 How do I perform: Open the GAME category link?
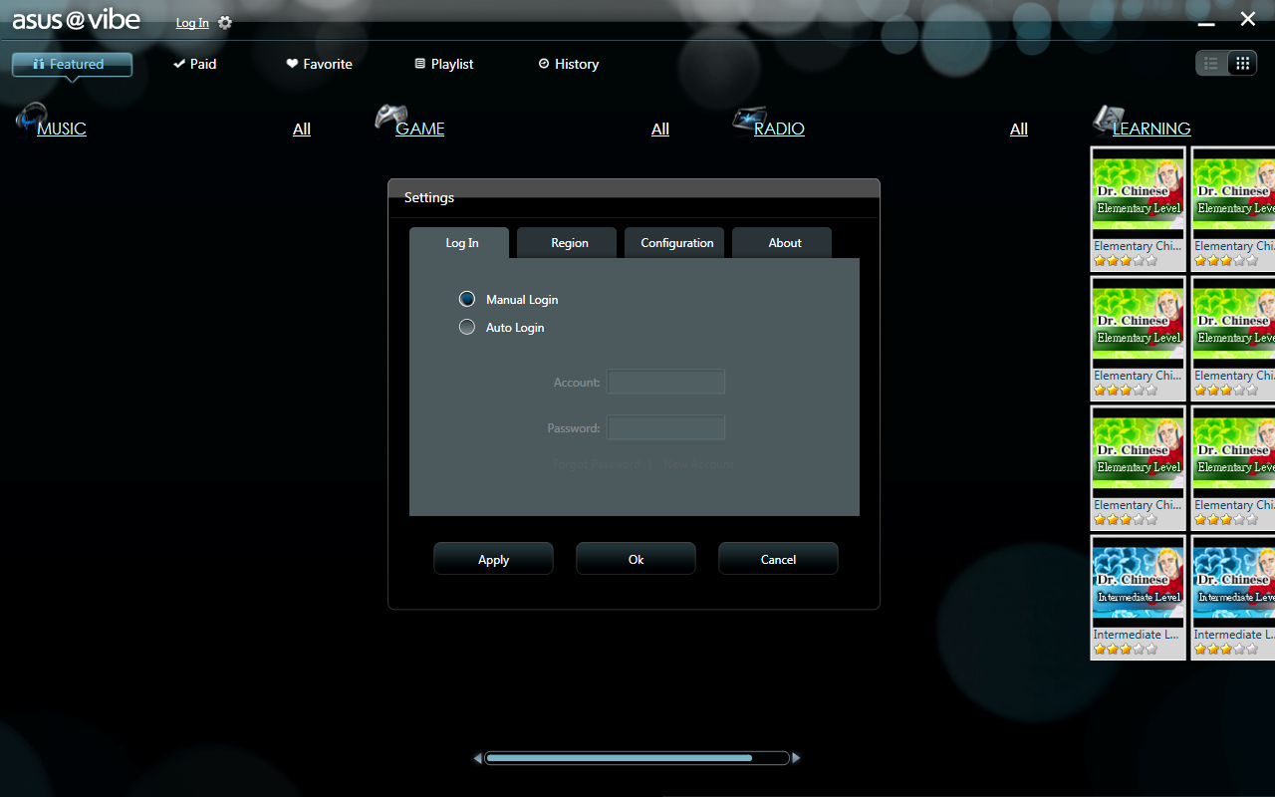pyautogui.click(x=420, y=129)
